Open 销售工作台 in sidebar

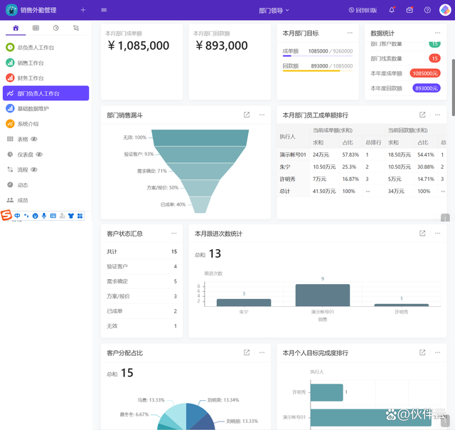click(45, 63)
